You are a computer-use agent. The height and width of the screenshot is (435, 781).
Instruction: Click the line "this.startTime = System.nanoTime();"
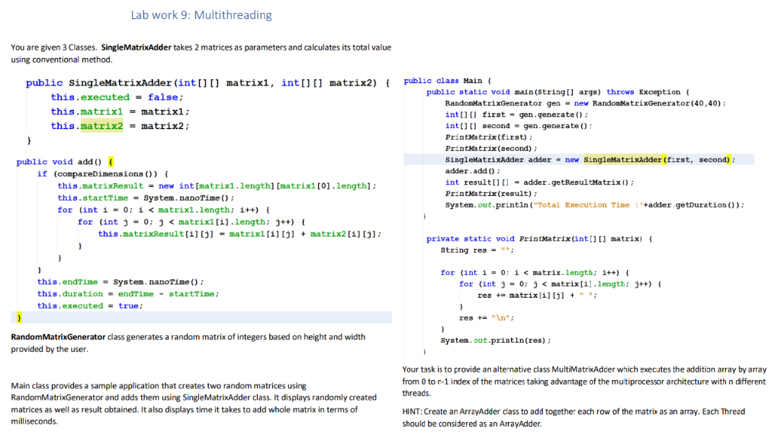(146, 198)
